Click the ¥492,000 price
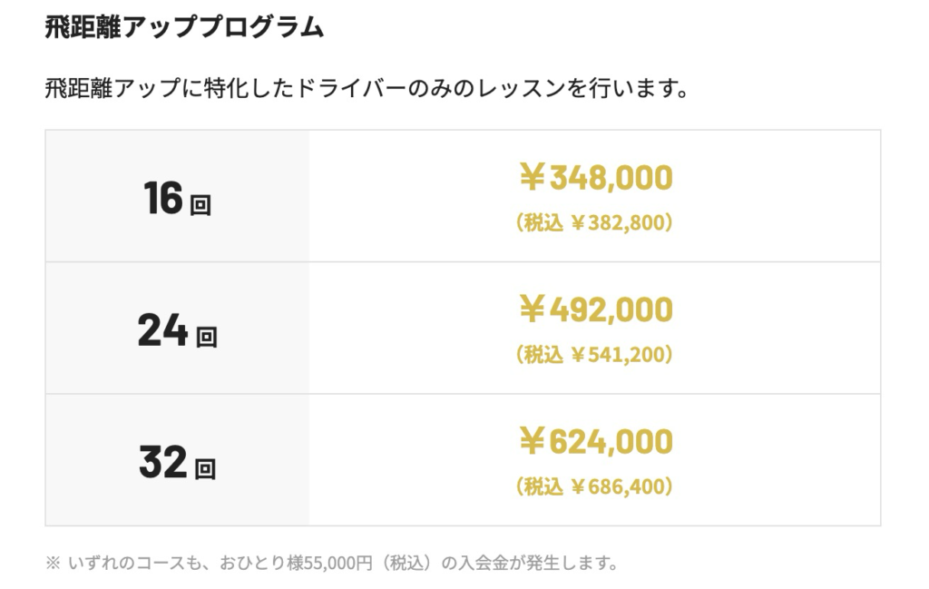 point(595,310)
